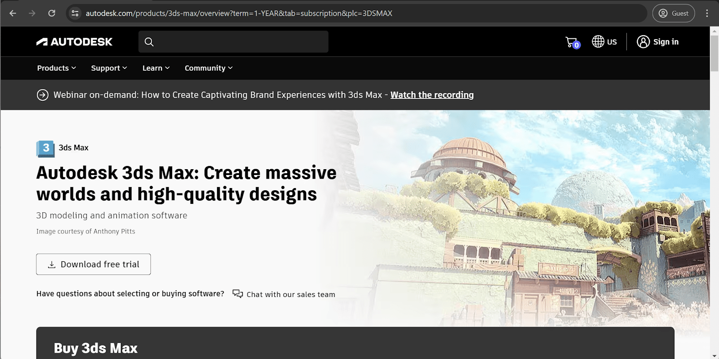This screenshot has width=719, height=359.
Task: Click the browser forward arrow
Action: (32, 13)
